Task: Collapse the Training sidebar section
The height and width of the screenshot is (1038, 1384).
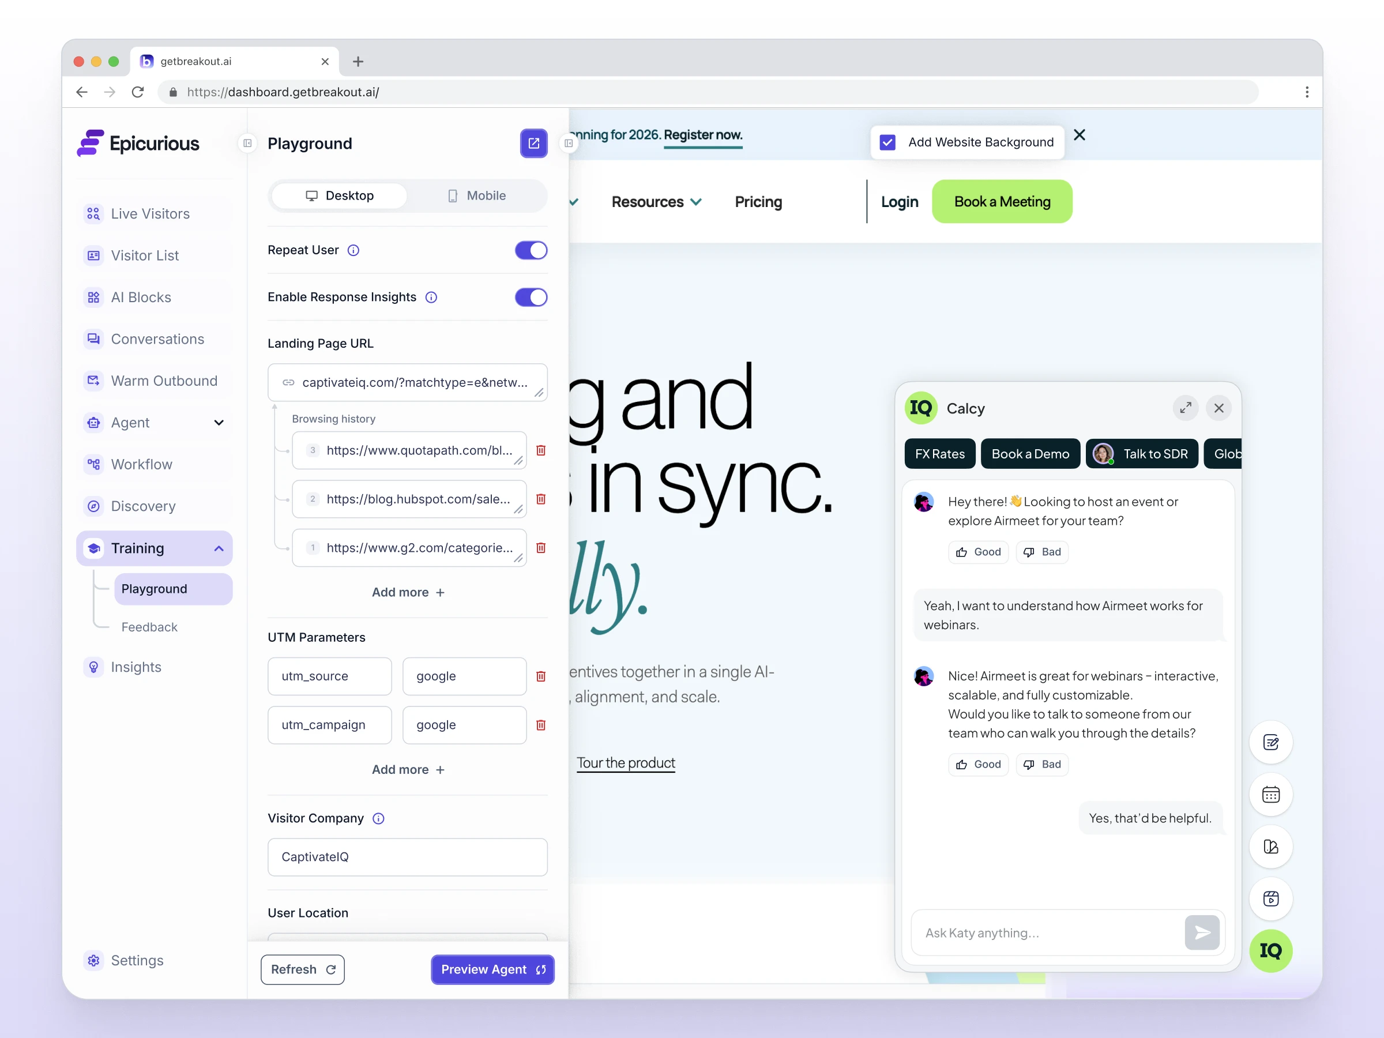Action: 219,549
